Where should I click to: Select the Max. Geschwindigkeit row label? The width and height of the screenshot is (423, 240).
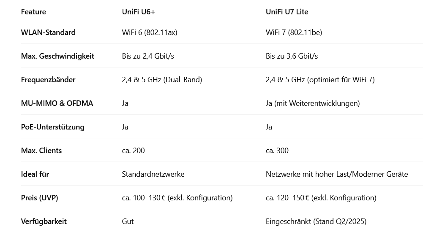click(x=57, y=56)
